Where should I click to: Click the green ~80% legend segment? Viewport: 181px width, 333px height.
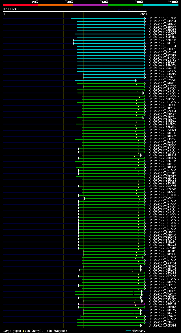tap(126, 5)
